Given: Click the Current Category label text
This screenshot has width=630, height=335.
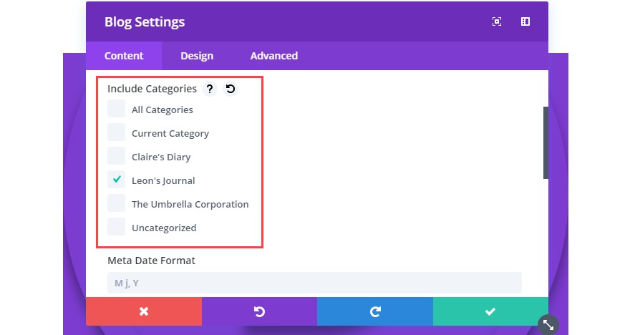Looking at the screenshot, I should coord(170,134).
